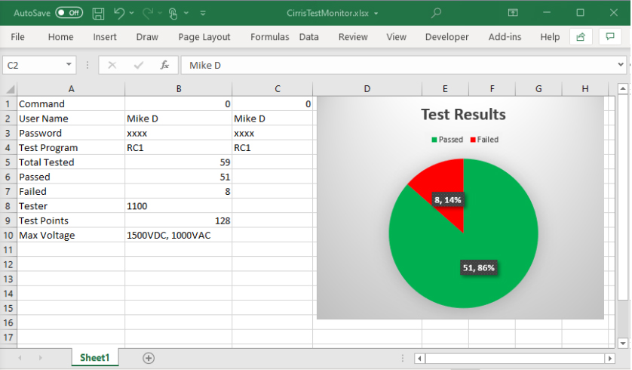632x370 pixels.
Task: Click the Cancel (X) formula icon
Action: (112, 65)
